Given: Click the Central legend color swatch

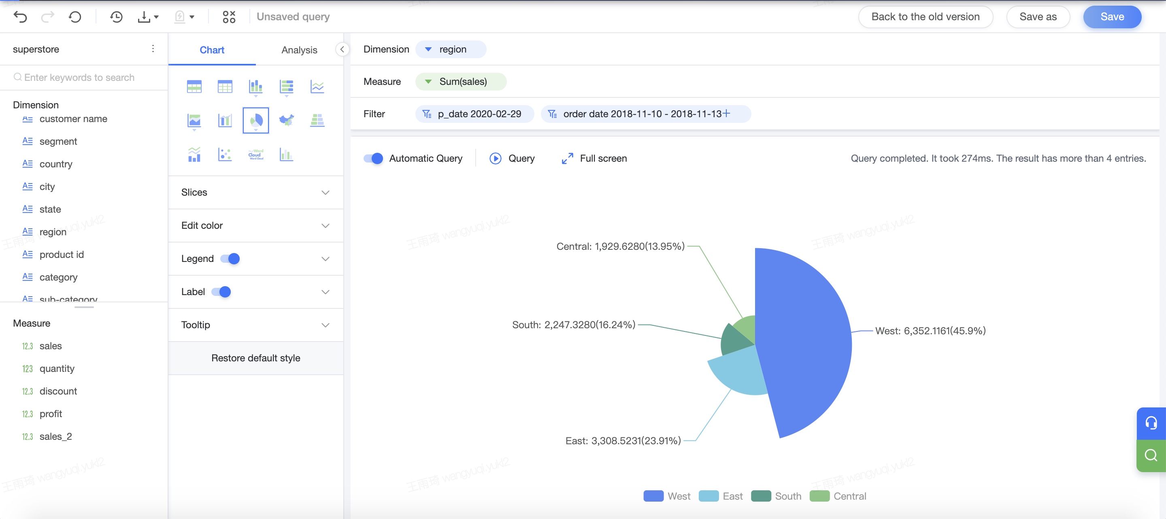Looking at the screenshot, I should pyautogui.click(x=819, y=496).
